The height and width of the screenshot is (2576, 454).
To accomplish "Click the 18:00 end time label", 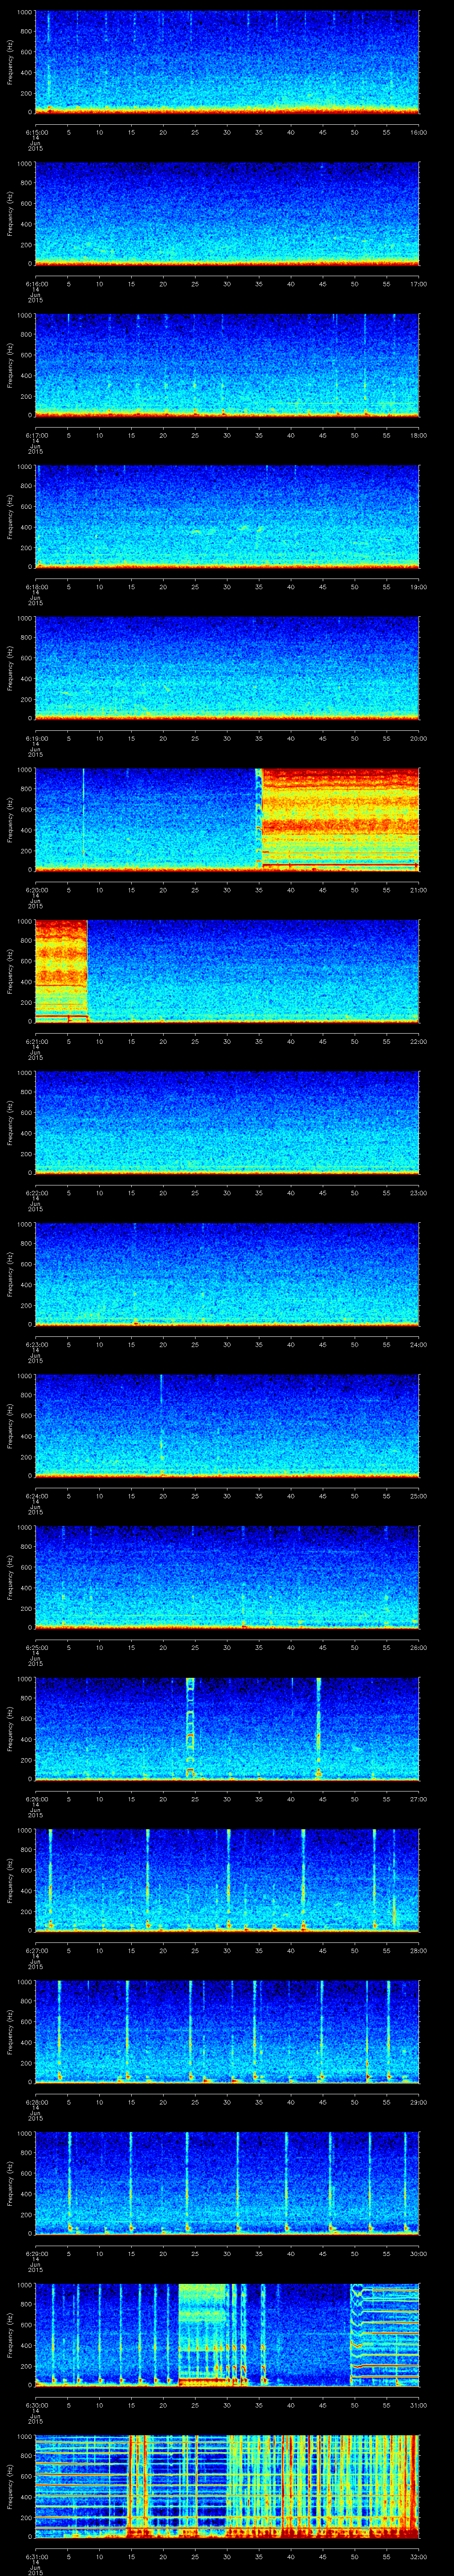I will [x=419, y=435].
